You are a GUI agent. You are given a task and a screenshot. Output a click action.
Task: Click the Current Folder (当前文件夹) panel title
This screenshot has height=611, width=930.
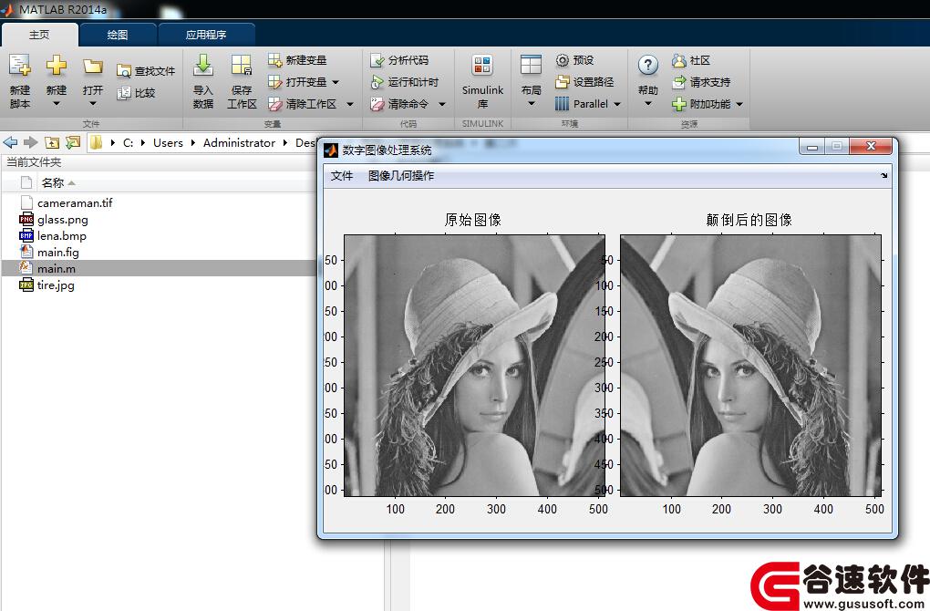pyautogui.click(x=34, y=162)
